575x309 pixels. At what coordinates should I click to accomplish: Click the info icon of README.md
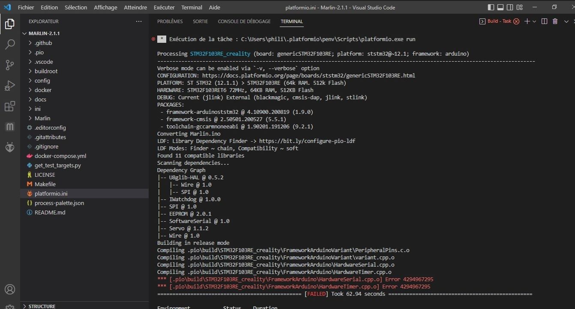[x=30, y=212]
